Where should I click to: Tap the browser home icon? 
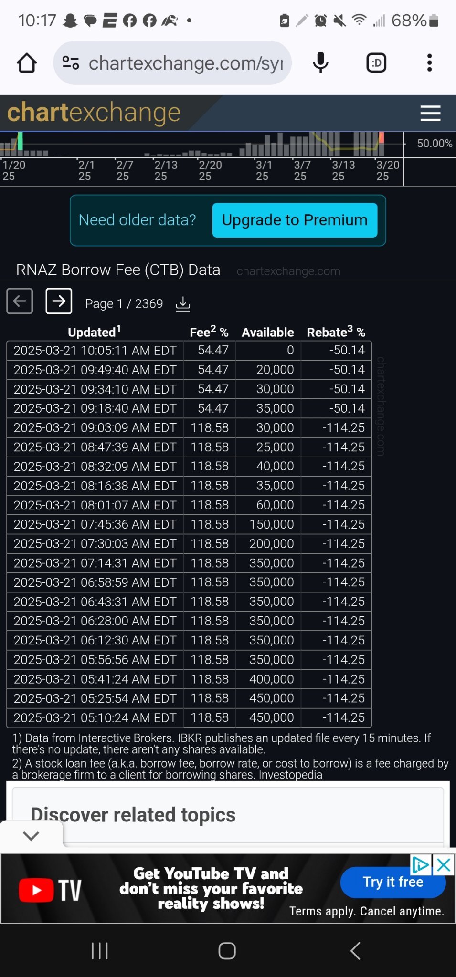[x=27, y=63]
